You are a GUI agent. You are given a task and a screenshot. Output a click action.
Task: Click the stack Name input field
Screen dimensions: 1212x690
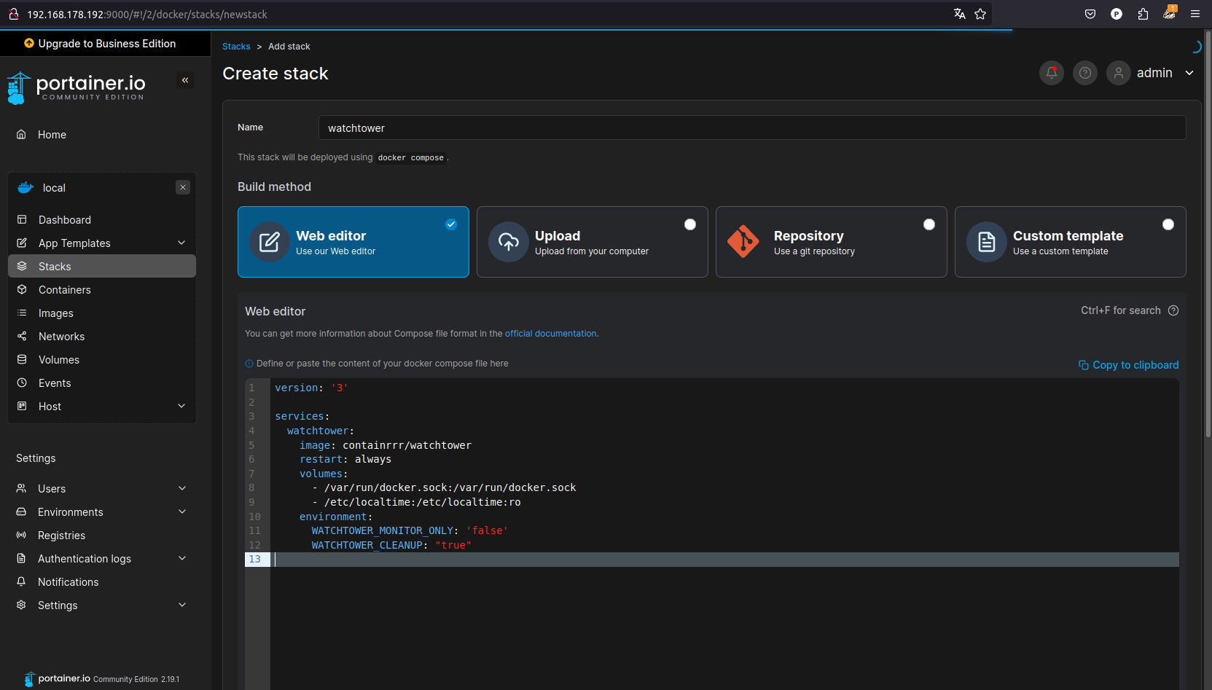click(x=751, y=128)
